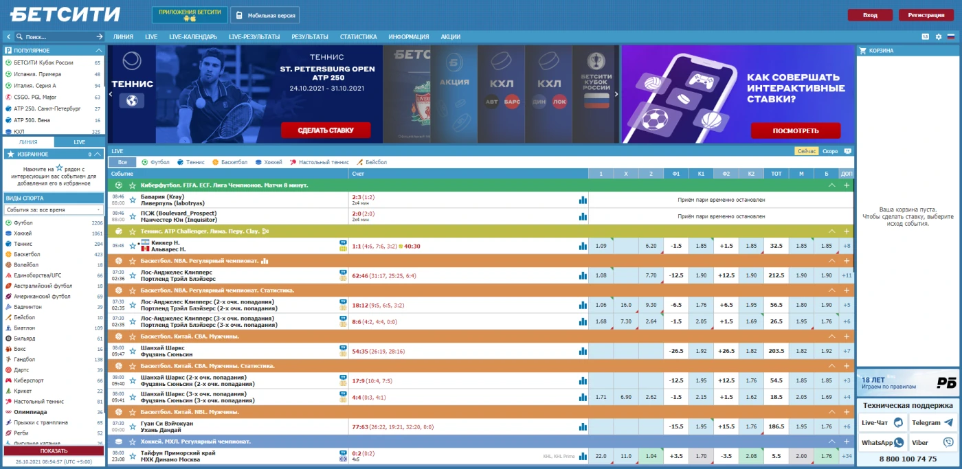962x469 pixels.
Task: Click the ПОКАЗАТЬ button in sidebar
Action: point(54,451)
